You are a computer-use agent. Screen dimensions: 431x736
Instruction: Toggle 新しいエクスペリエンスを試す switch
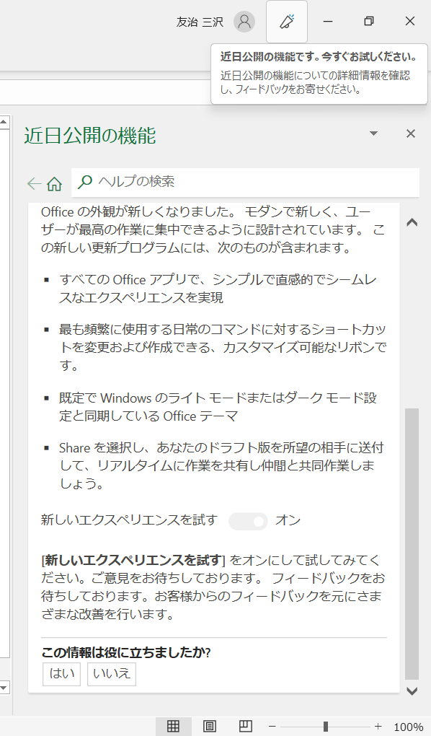248,521
